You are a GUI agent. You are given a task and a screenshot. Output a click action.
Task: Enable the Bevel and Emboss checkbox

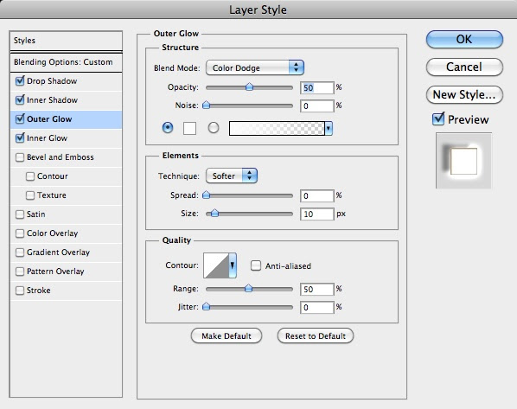20,157
